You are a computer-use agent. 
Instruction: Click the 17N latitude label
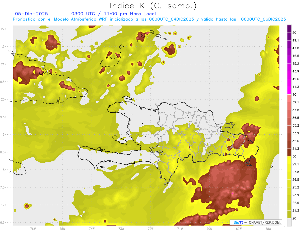[x=4, y=205]
